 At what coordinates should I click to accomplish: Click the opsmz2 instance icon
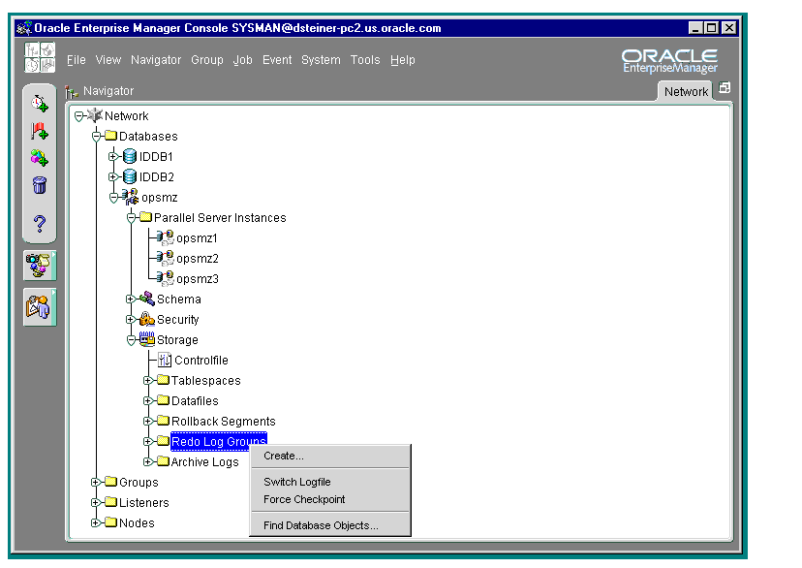pyautogui.click(x=166, y=259)
